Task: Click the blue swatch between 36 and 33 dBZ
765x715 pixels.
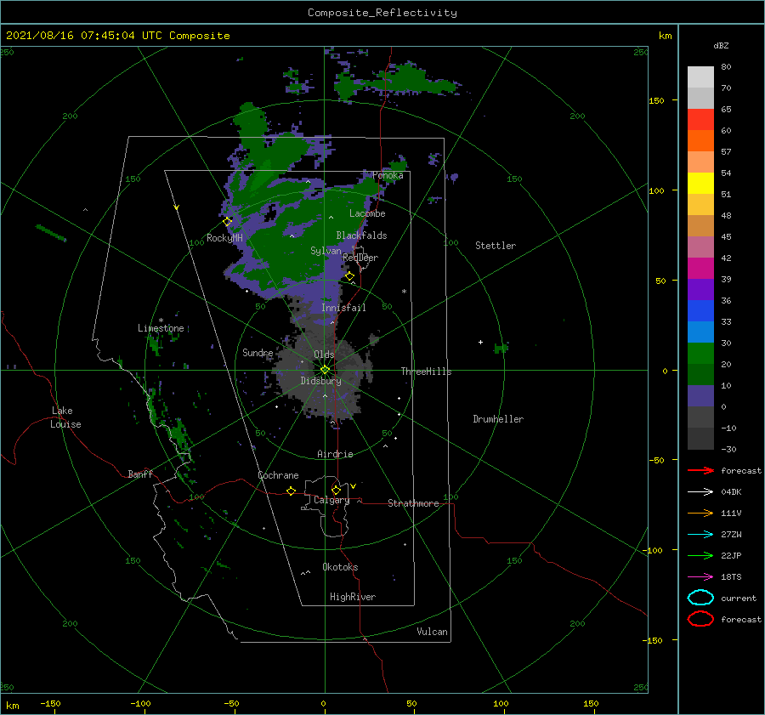Action: coord(700,311)
